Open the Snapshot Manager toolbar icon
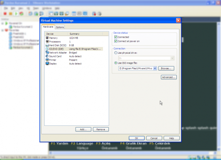Viewport: 221px width, 160px height. 41,14
